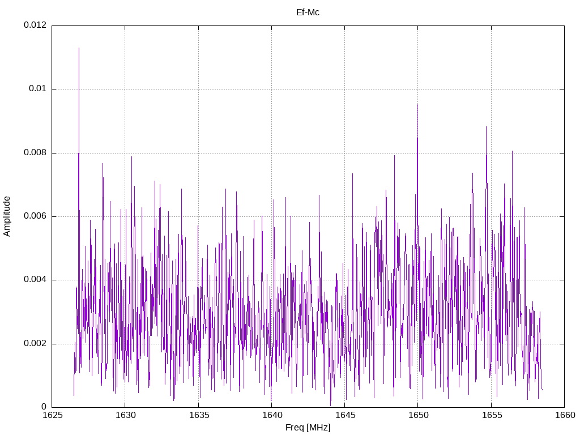Click the x-axis label 'Freq [MHz]'

pos(308,428)
